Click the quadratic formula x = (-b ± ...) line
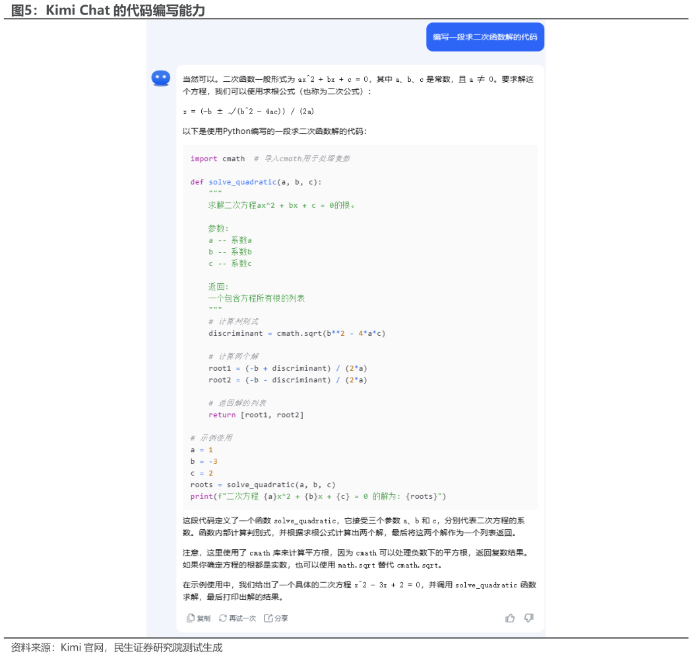The image size is (692, 656). coord(249,112)
